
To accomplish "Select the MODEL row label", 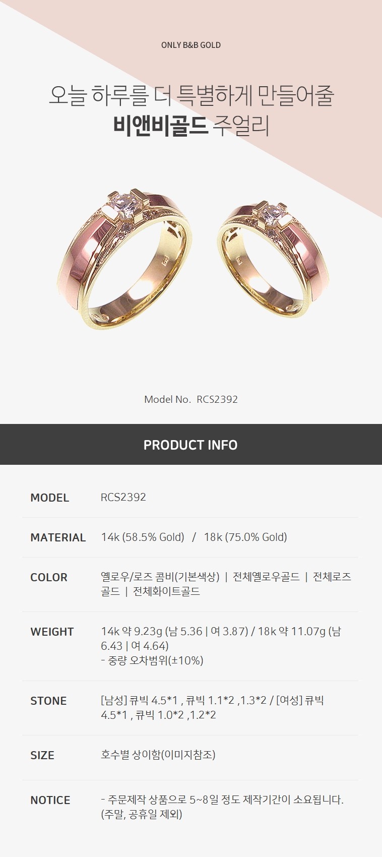I will [49, 498].
